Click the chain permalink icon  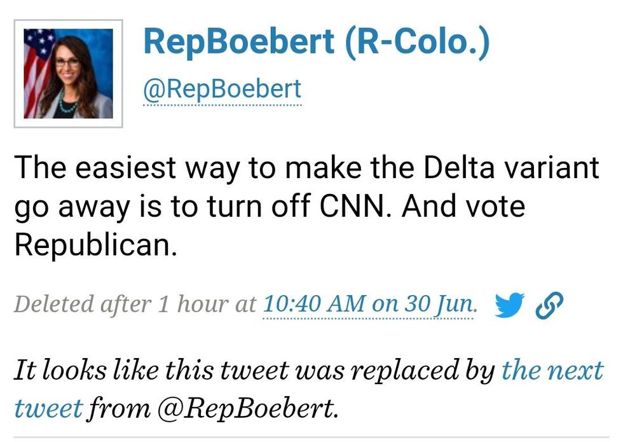[x=550, y=306]
